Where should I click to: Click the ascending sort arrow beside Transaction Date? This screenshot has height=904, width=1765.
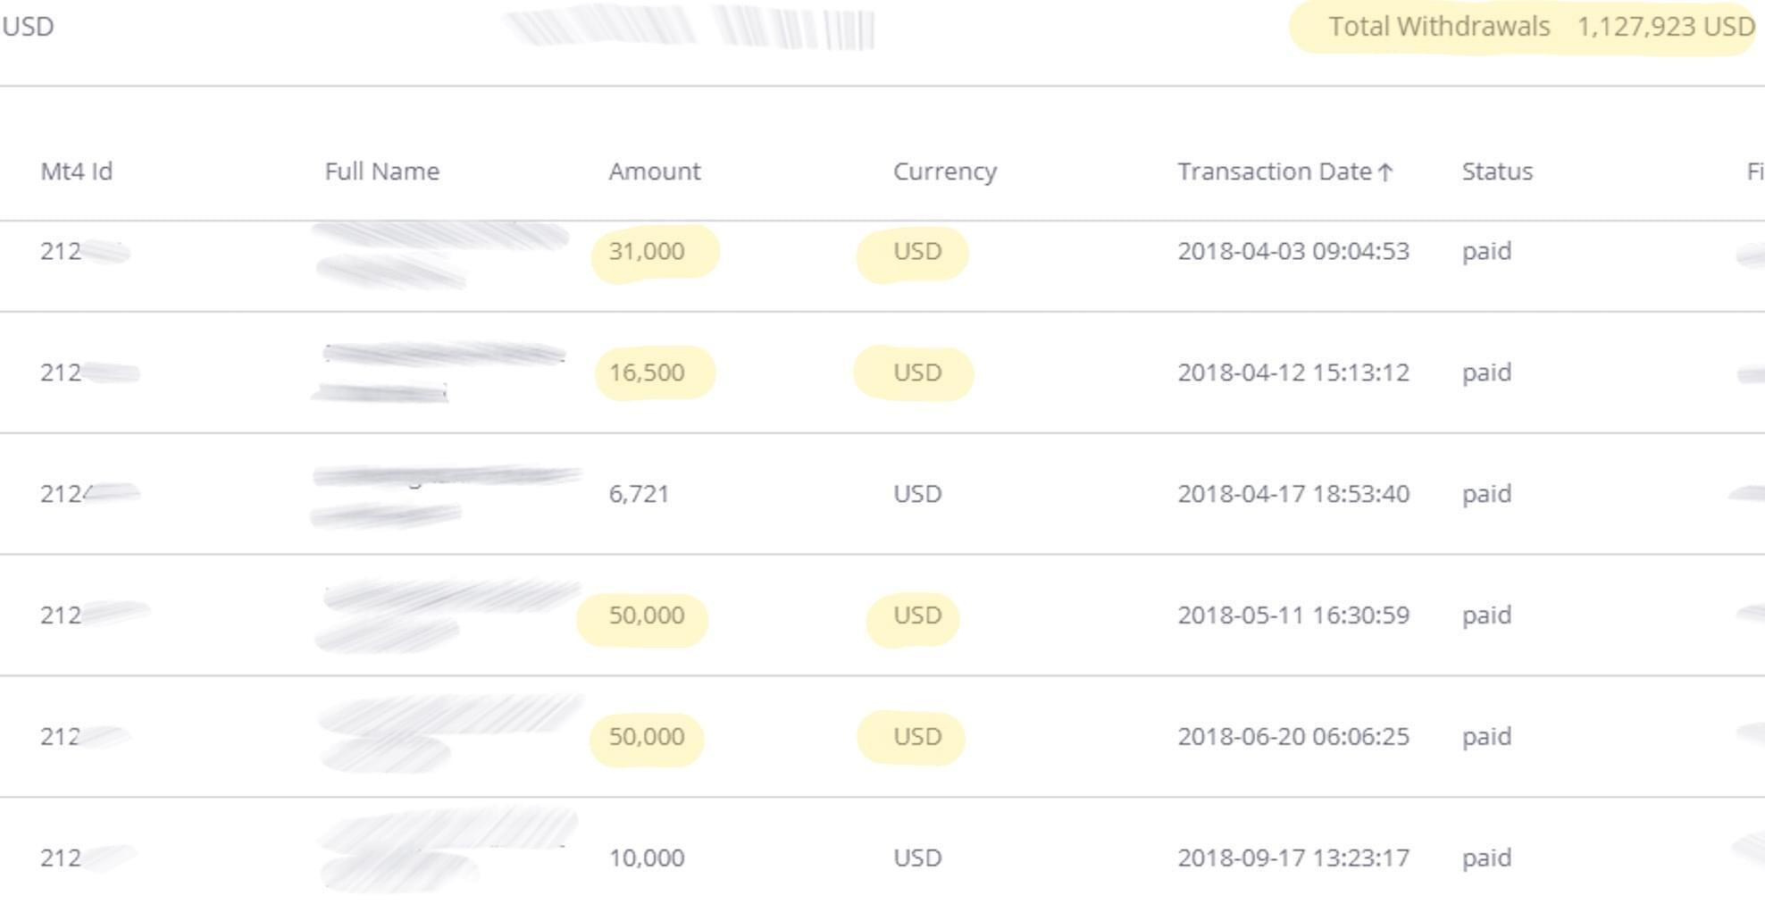[x=1385, y=172]
